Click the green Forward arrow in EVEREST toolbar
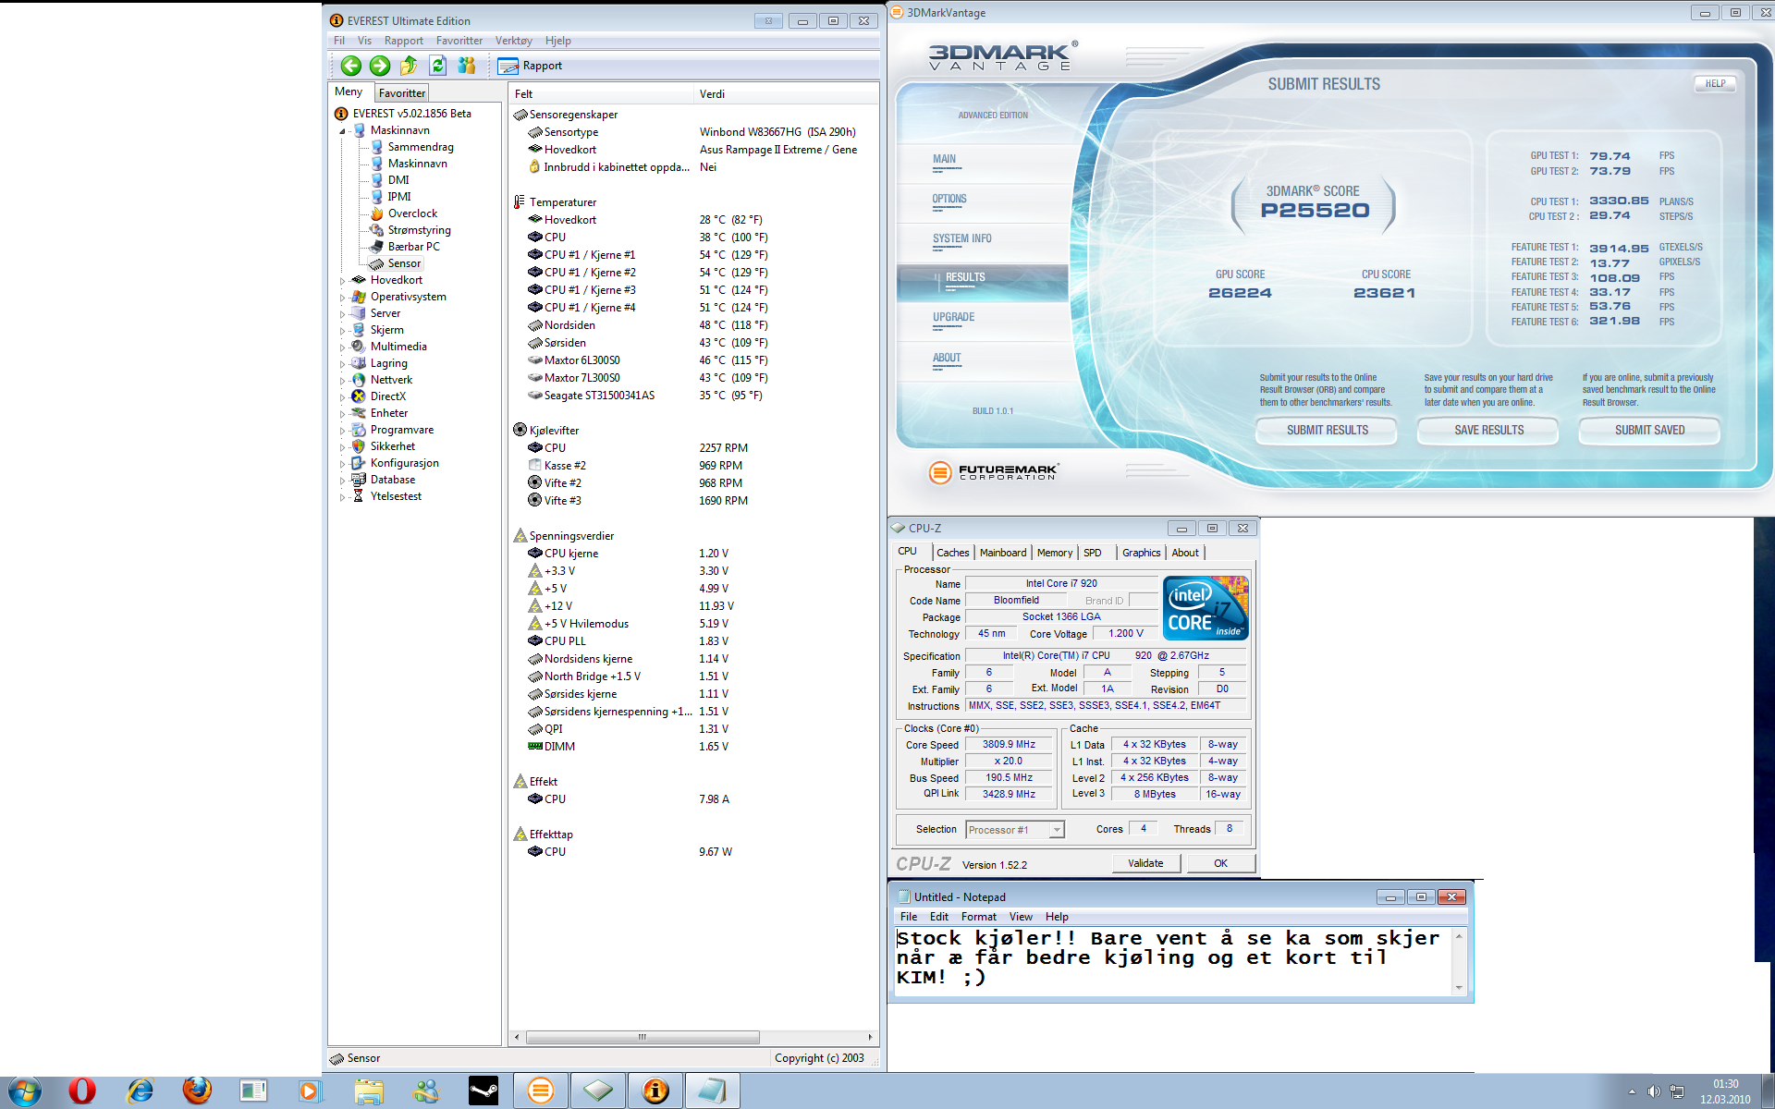The image size is (1775, 1109). point(380,66)
